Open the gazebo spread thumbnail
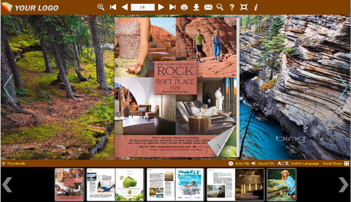Viewport: 351px width, 202px height. pos(235,185)
